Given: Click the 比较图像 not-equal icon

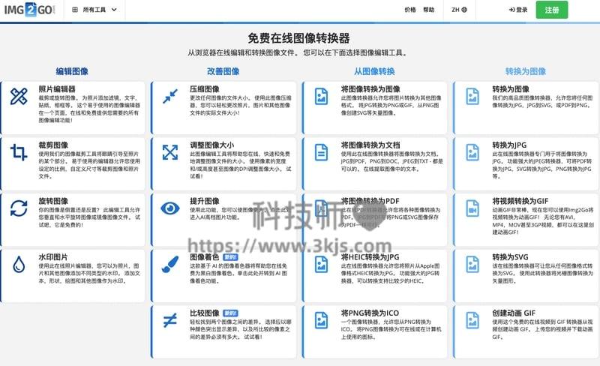Looking at the screenshot, I should point(170,320).
